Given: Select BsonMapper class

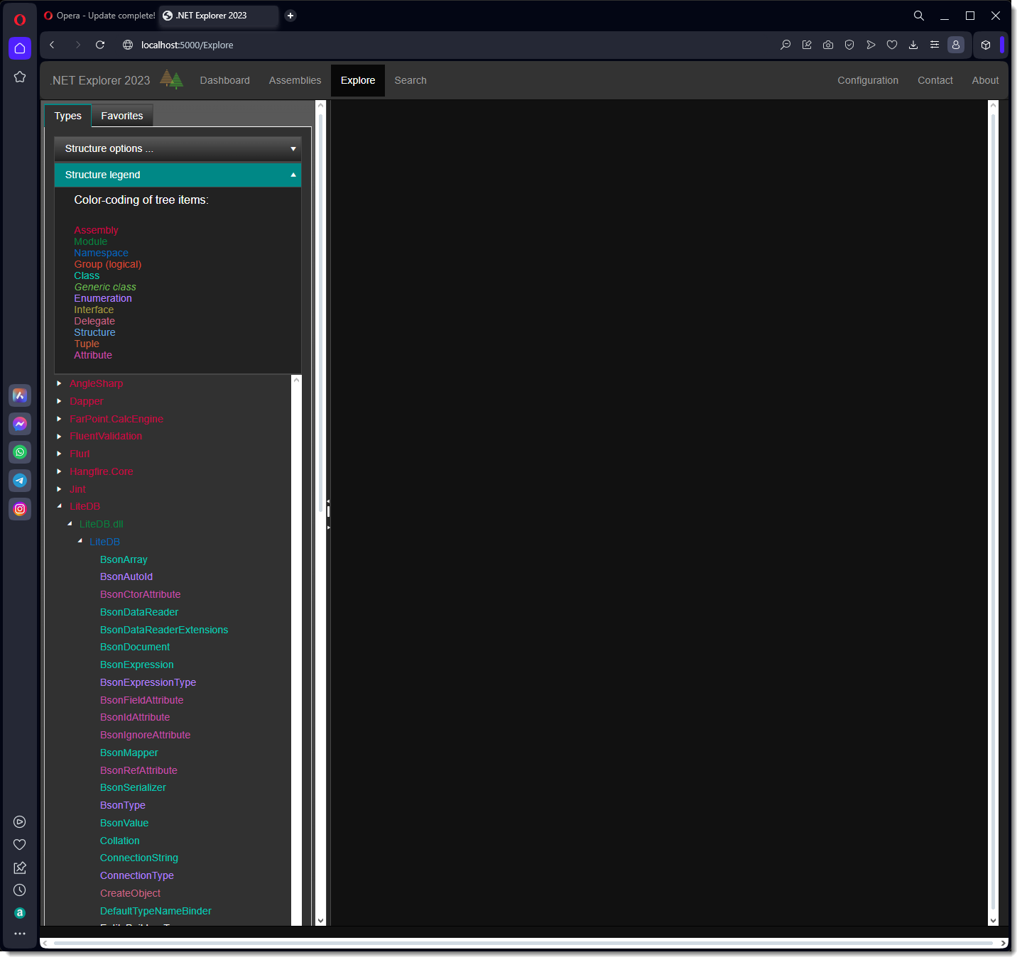Looking at the screenshot, I should click(129, 753).
